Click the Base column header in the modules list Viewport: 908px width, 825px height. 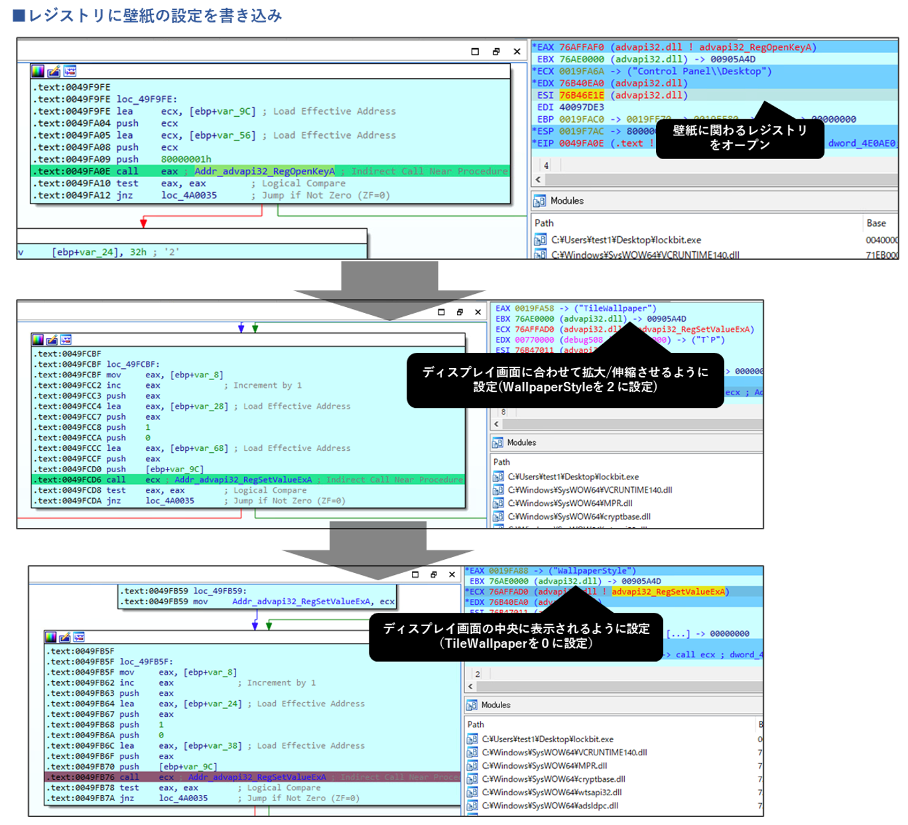[x=876, y=223]
